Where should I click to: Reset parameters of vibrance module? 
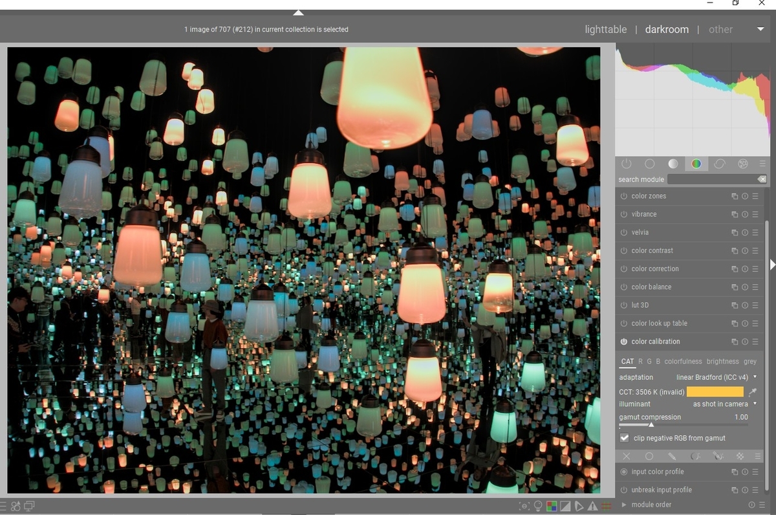pos(745,214)
